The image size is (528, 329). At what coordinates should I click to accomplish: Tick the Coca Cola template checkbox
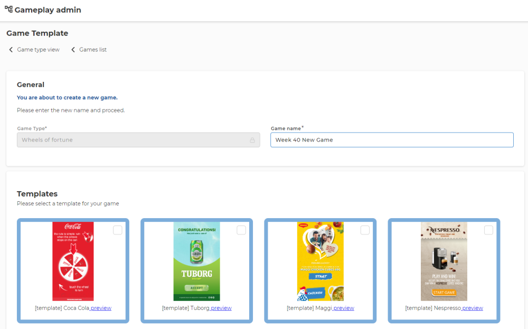pyautogui.click(x=118, y=230)
